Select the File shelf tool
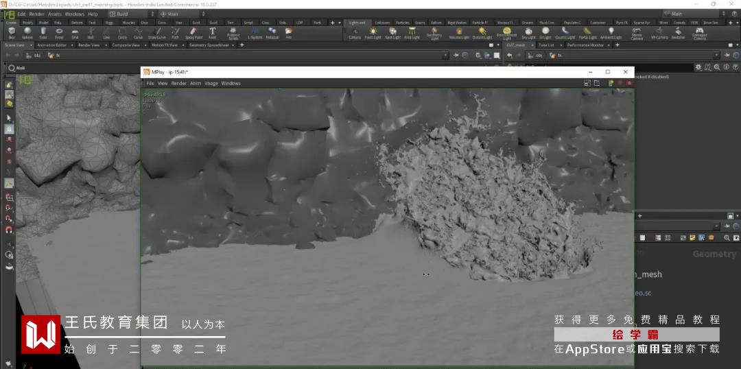Screen dimensions: 741x369 point(288,33)
